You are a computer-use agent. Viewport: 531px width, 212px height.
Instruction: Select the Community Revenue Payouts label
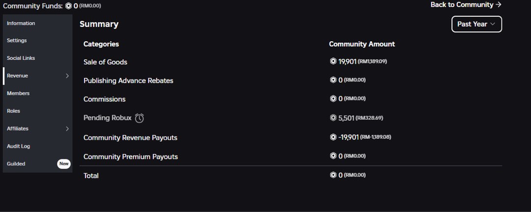coord(130,137)
